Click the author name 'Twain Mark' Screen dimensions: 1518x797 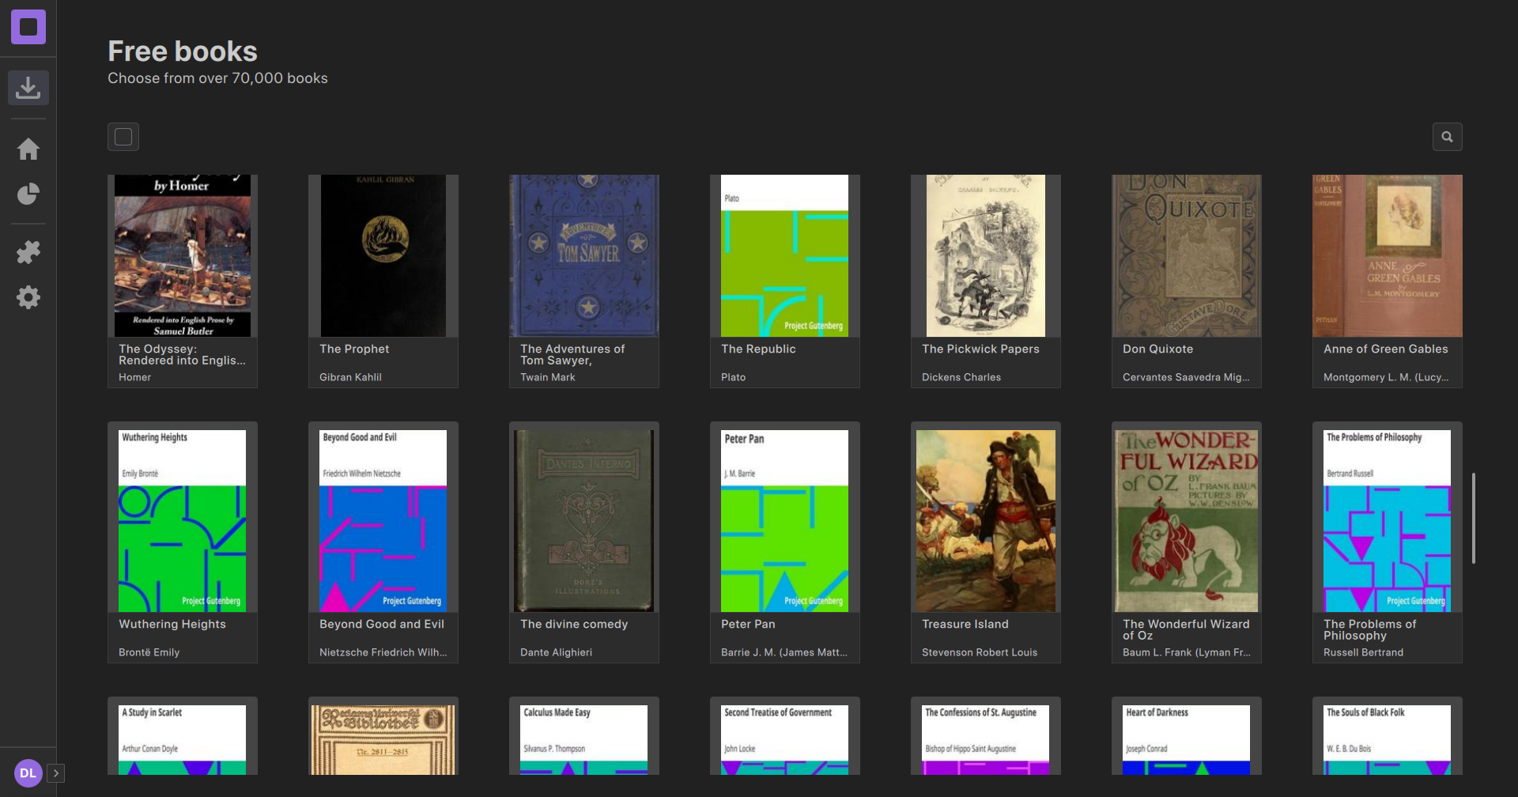tap(548, 377)
